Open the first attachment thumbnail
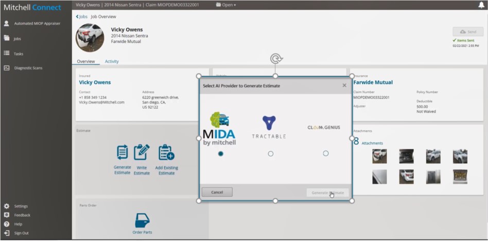 coord(379,156)
